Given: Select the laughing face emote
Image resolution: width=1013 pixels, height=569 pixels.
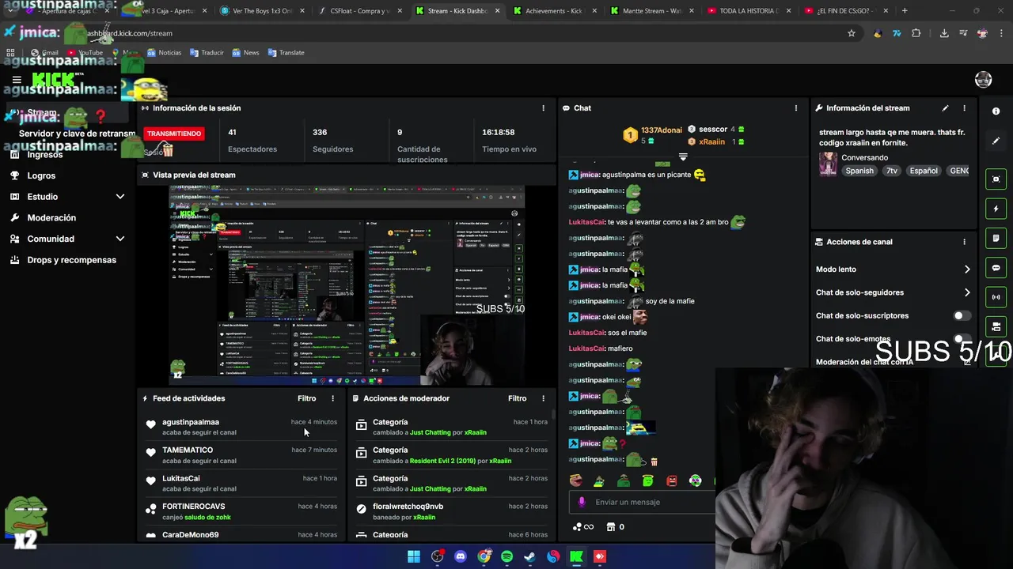Looking at the screenshot, I should coord(575,480).
